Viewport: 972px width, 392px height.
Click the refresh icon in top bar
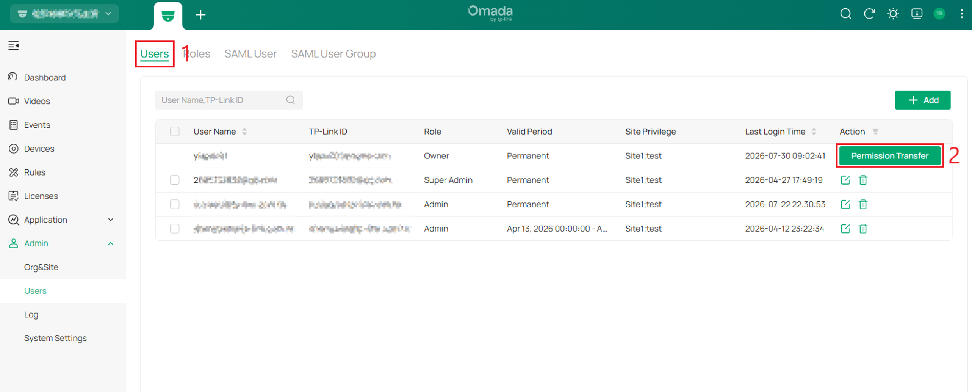coord(869,14)
